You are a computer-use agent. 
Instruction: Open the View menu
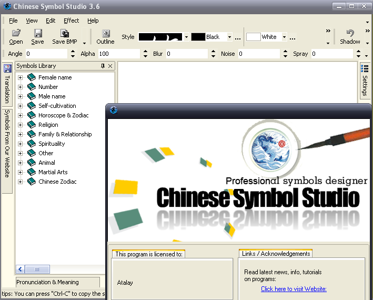[32, 21]
